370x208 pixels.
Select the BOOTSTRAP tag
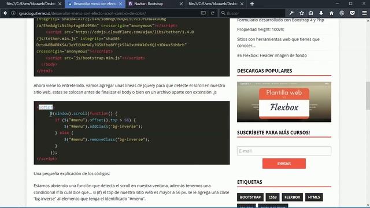point(250,197)
